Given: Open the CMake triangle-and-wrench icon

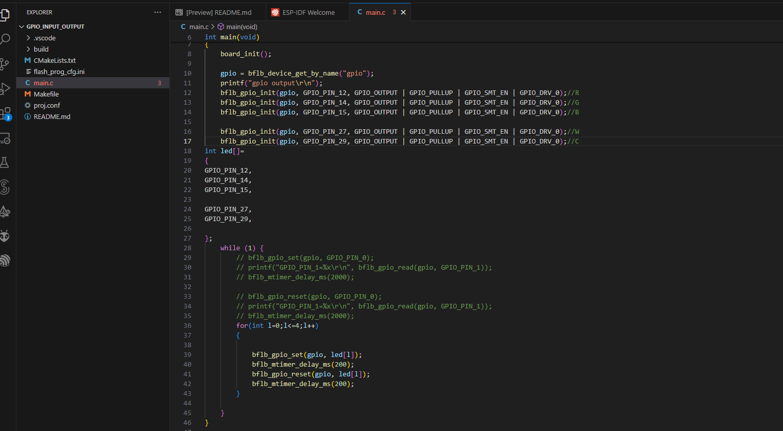Looking at the screenshot, I should (x=5, y=211).
